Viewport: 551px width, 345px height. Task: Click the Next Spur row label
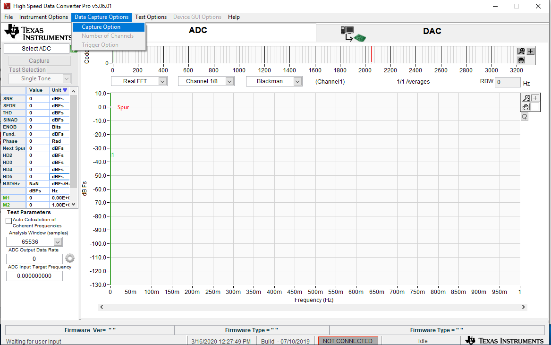[x=13, y=148]
